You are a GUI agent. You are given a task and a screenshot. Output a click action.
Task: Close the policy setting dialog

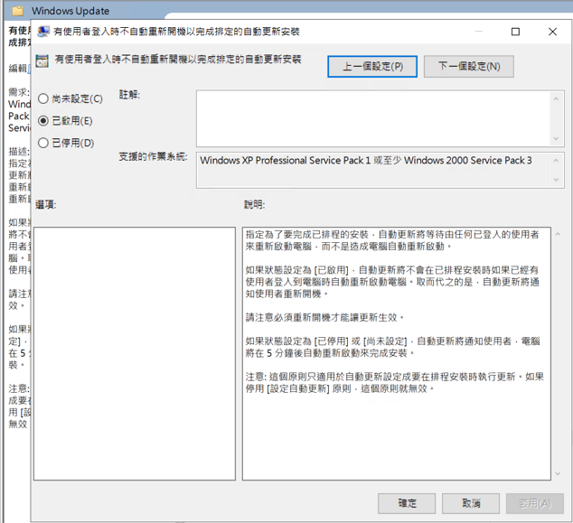[552, 32]
